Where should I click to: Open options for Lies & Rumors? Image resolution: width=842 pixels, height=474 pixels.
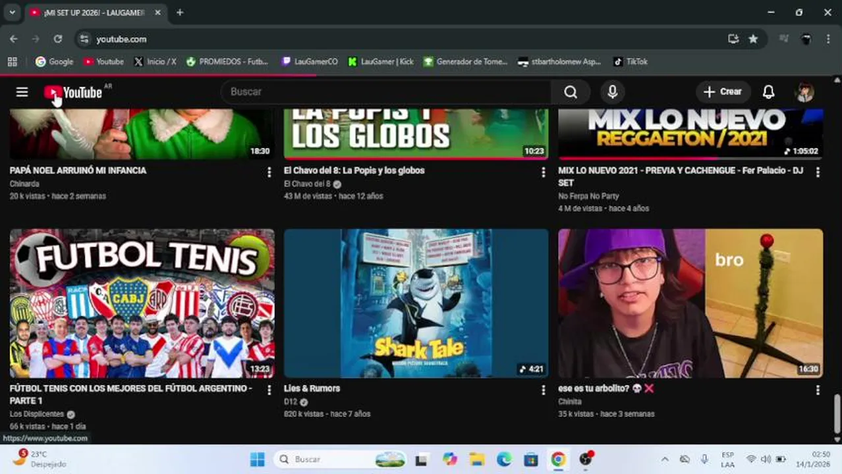543,390
